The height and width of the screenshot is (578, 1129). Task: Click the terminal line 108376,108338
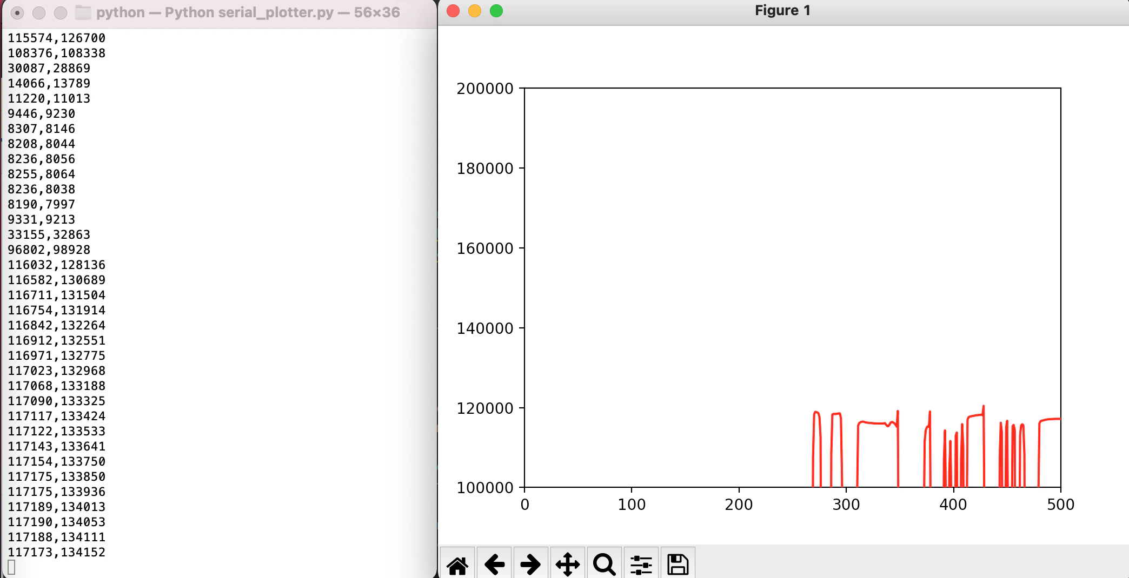pos(56,53)
